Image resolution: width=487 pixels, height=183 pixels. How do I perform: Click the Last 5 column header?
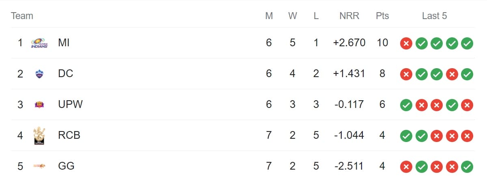click(434, 16)
